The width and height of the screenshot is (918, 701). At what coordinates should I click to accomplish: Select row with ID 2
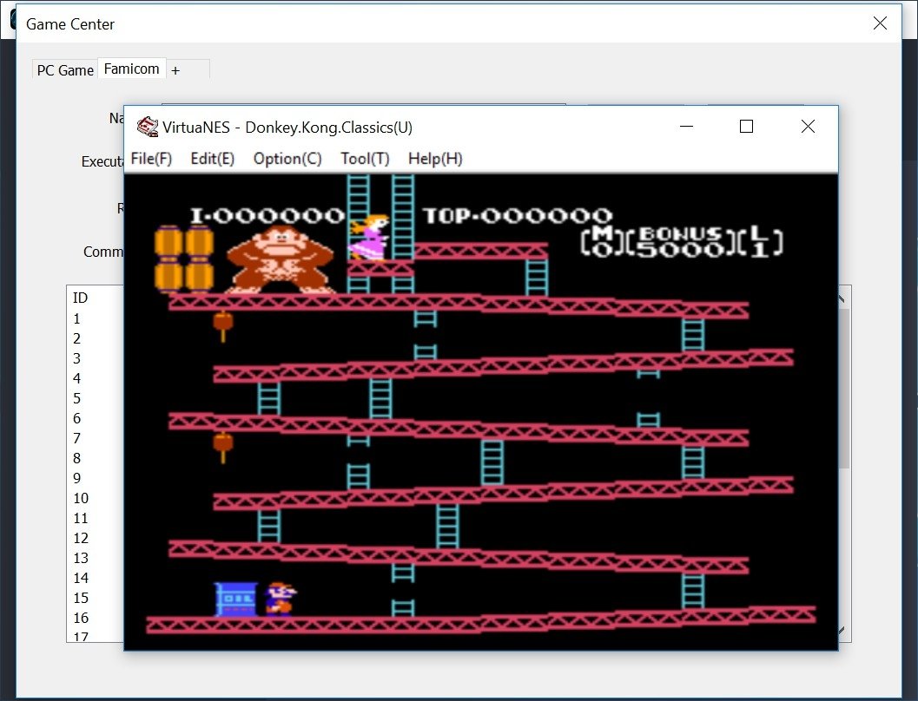tap(76, 338)
